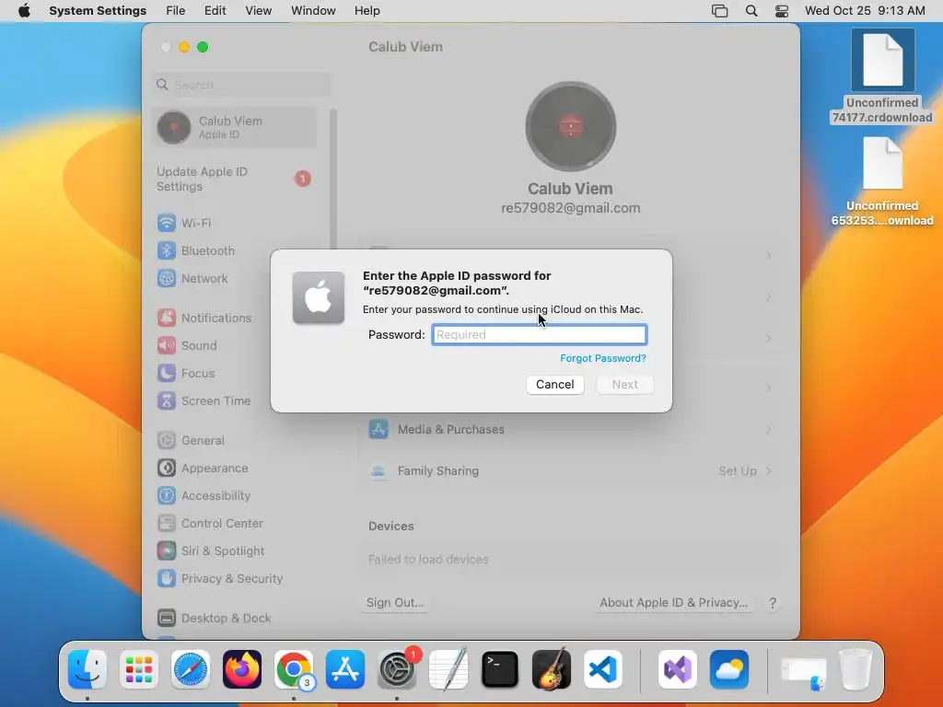Open Weather app from the Dock

pos(729,669)
